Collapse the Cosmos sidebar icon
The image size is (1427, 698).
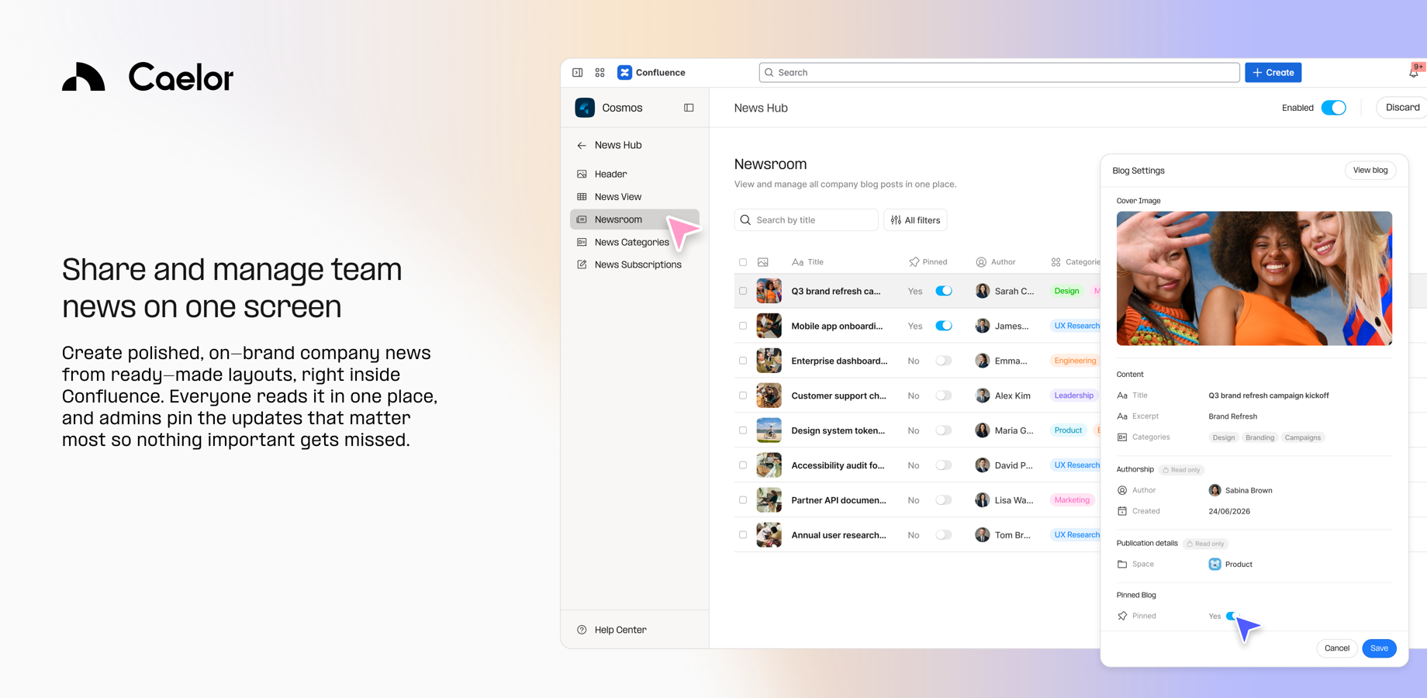coord(689,108)
